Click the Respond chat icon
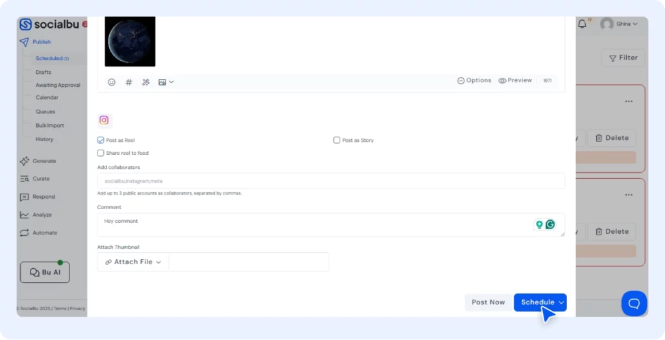Viewport: 665px width, 340px height. click(x=24, y=197)
